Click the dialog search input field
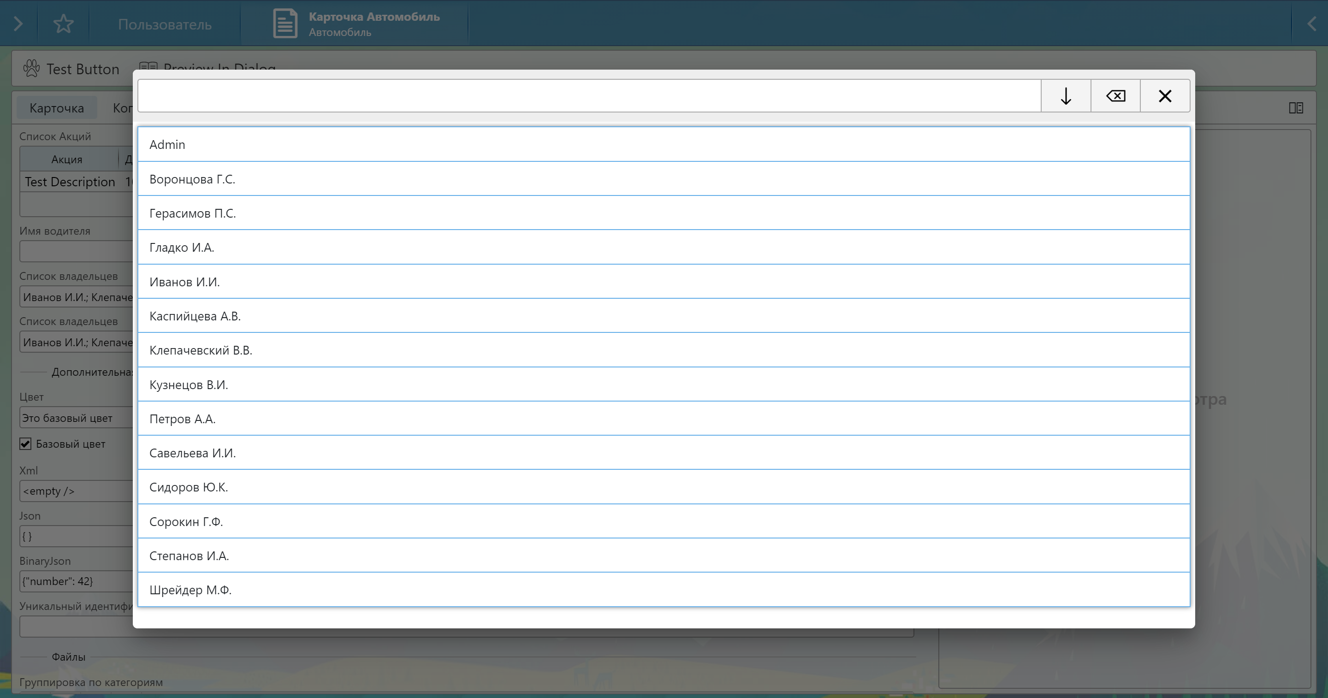The image size is (1328, 698). pos(588,96)
